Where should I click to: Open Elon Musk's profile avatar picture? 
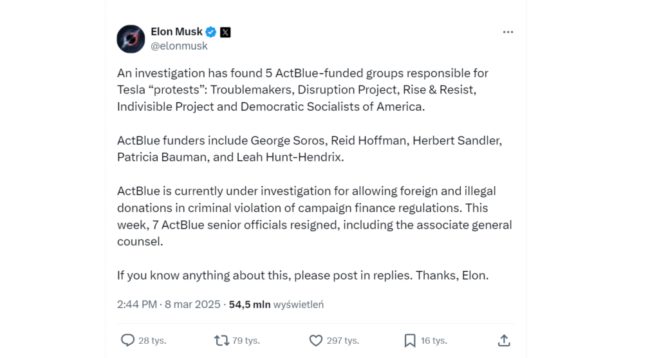coord(131,39)
